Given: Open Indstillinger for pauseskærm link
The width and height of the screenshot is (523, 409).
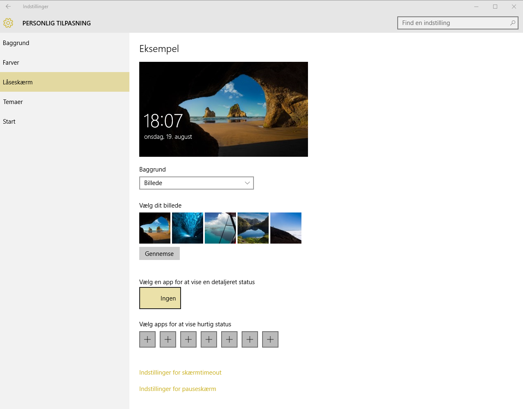Looking at the screenshot, I should click(x=178, y=389).
